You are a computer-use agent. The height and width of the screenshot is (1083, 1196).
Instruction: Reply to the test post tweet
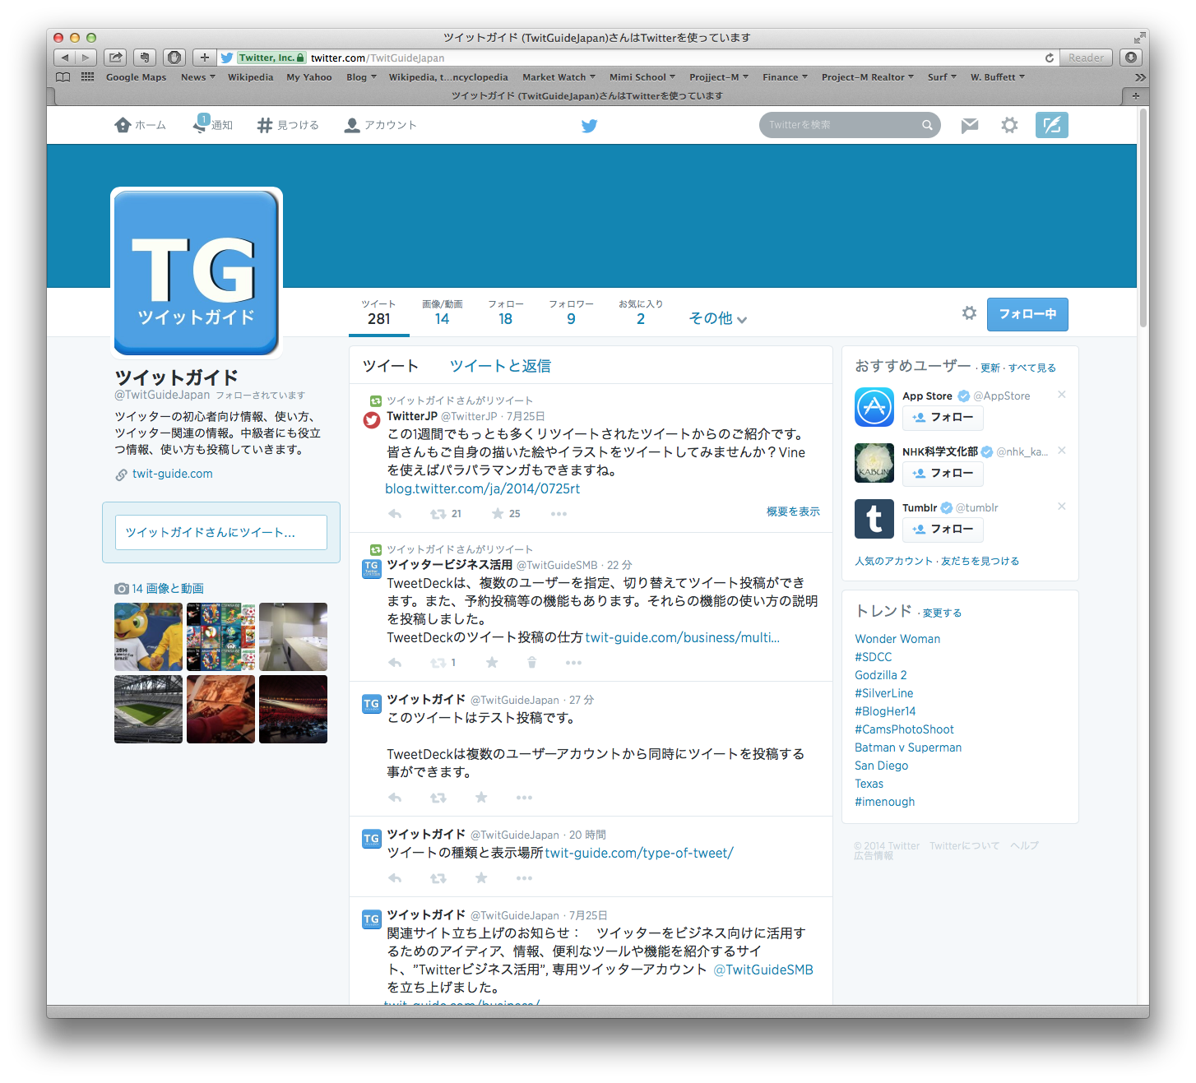(x=395, y=798)
